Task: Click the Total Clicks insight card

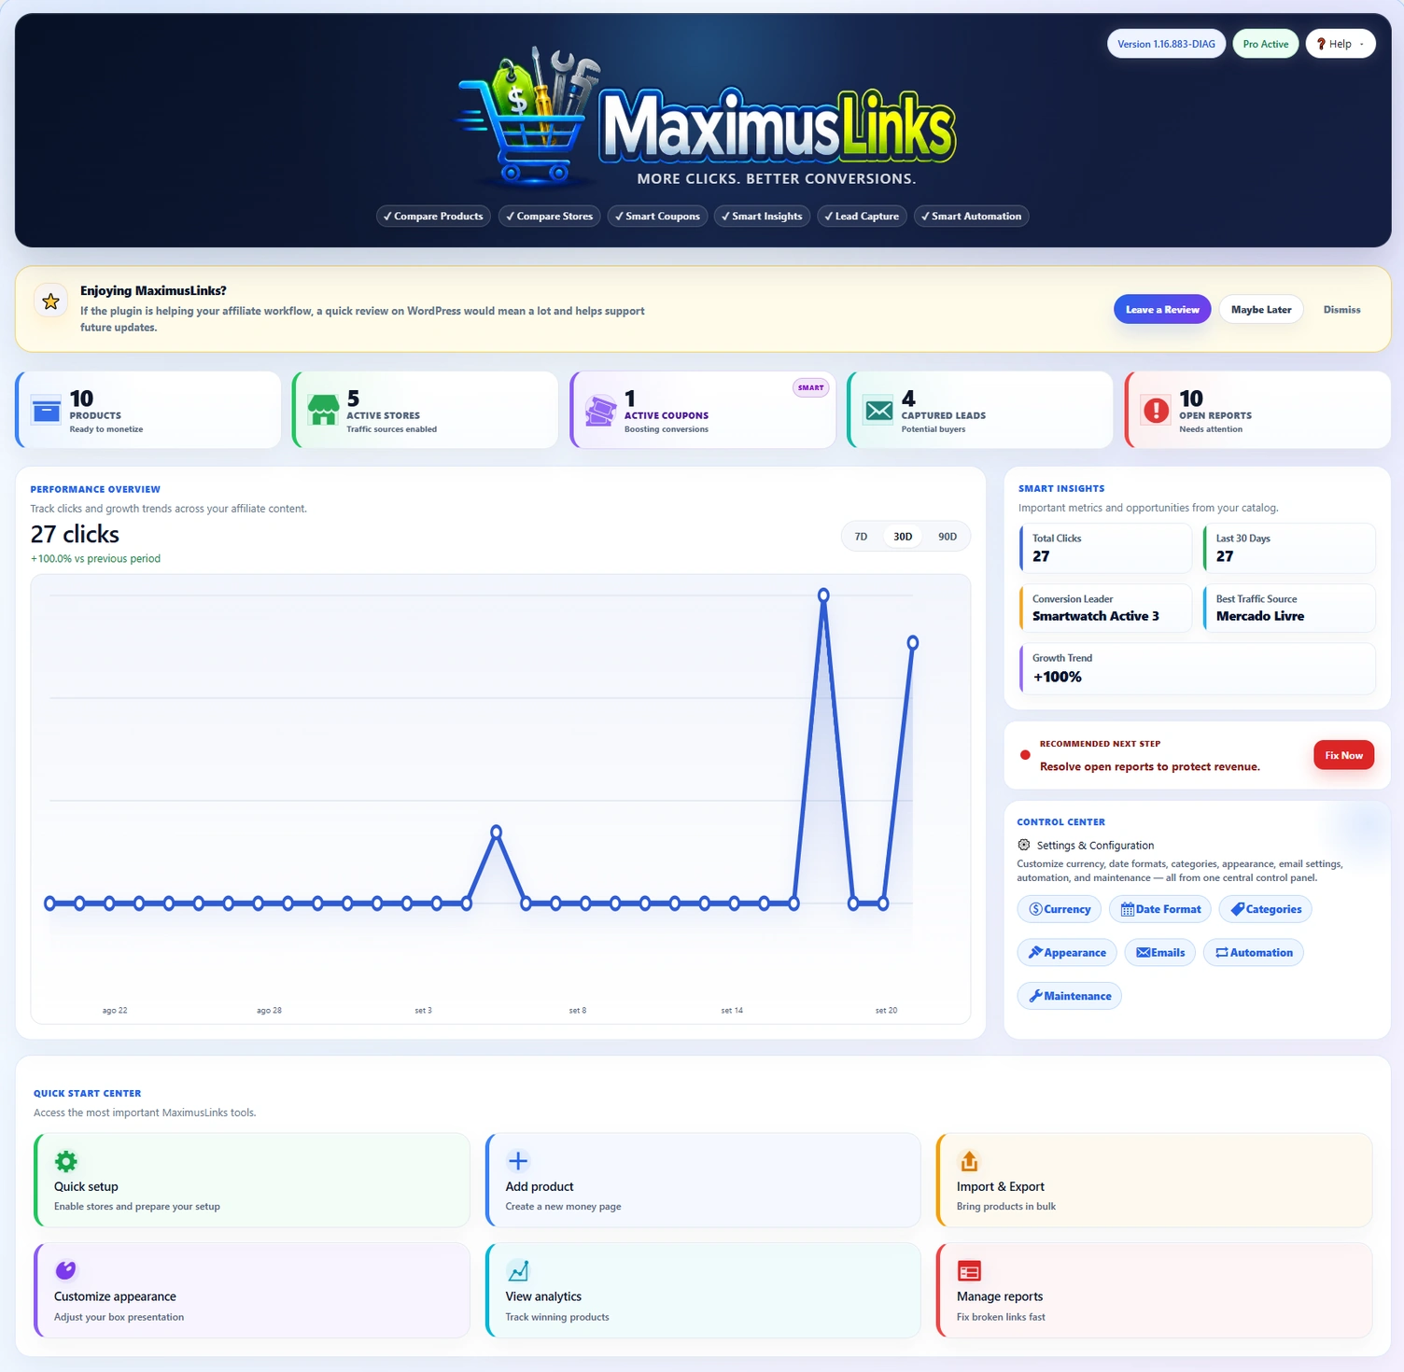Action: point(1105,548)
